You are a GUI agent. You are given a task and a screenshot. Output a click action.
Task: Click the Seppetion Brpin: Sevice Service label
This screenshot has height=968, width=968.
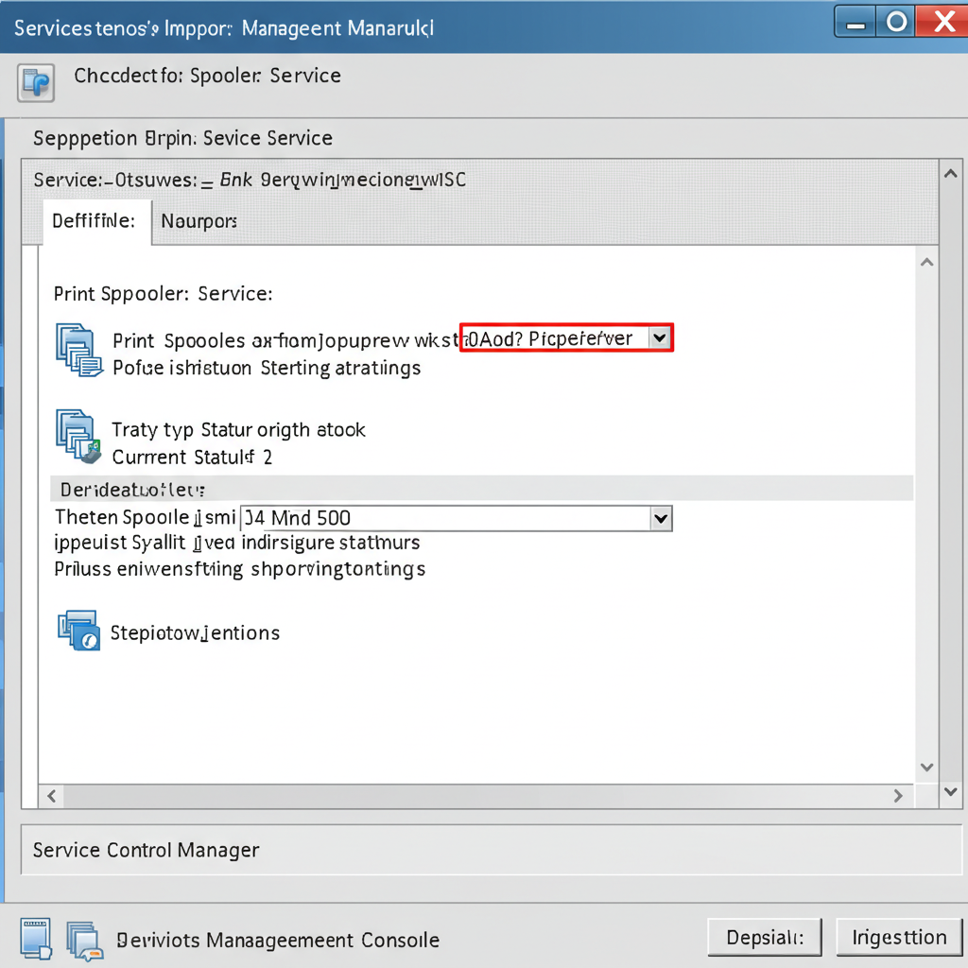(x=182, y=138)
